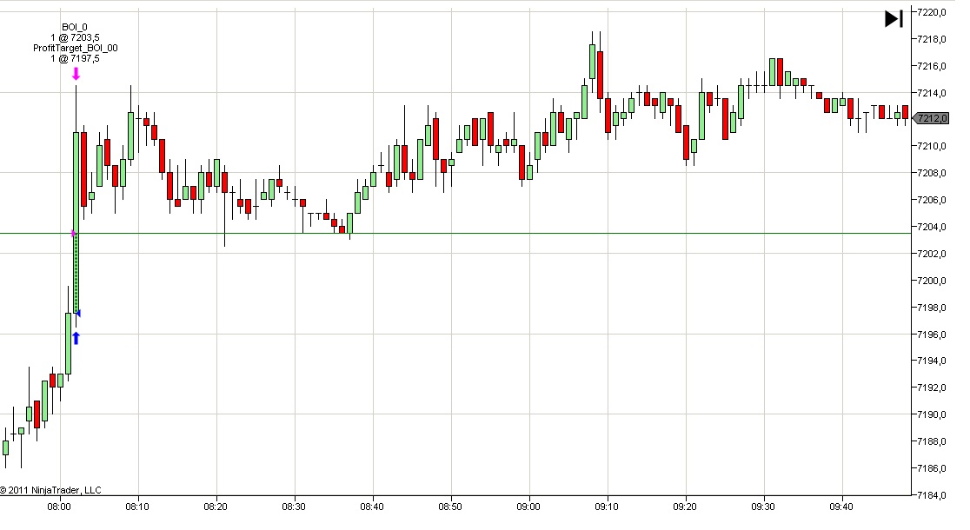This screenshot has width=970, height=530.
Task: Select the magenta short-entry arrow marker
Action: point(76,74)
